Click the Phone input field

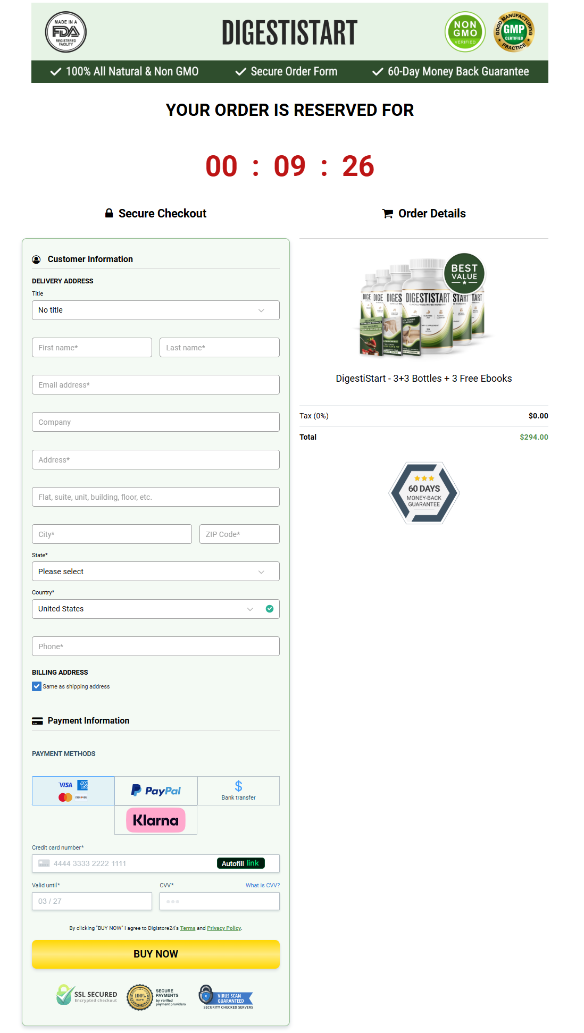tap(156, 646)
